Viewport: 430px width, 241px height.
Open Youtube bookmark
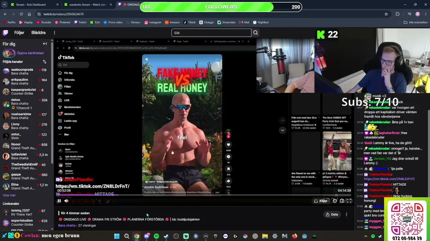click(44, 22)
